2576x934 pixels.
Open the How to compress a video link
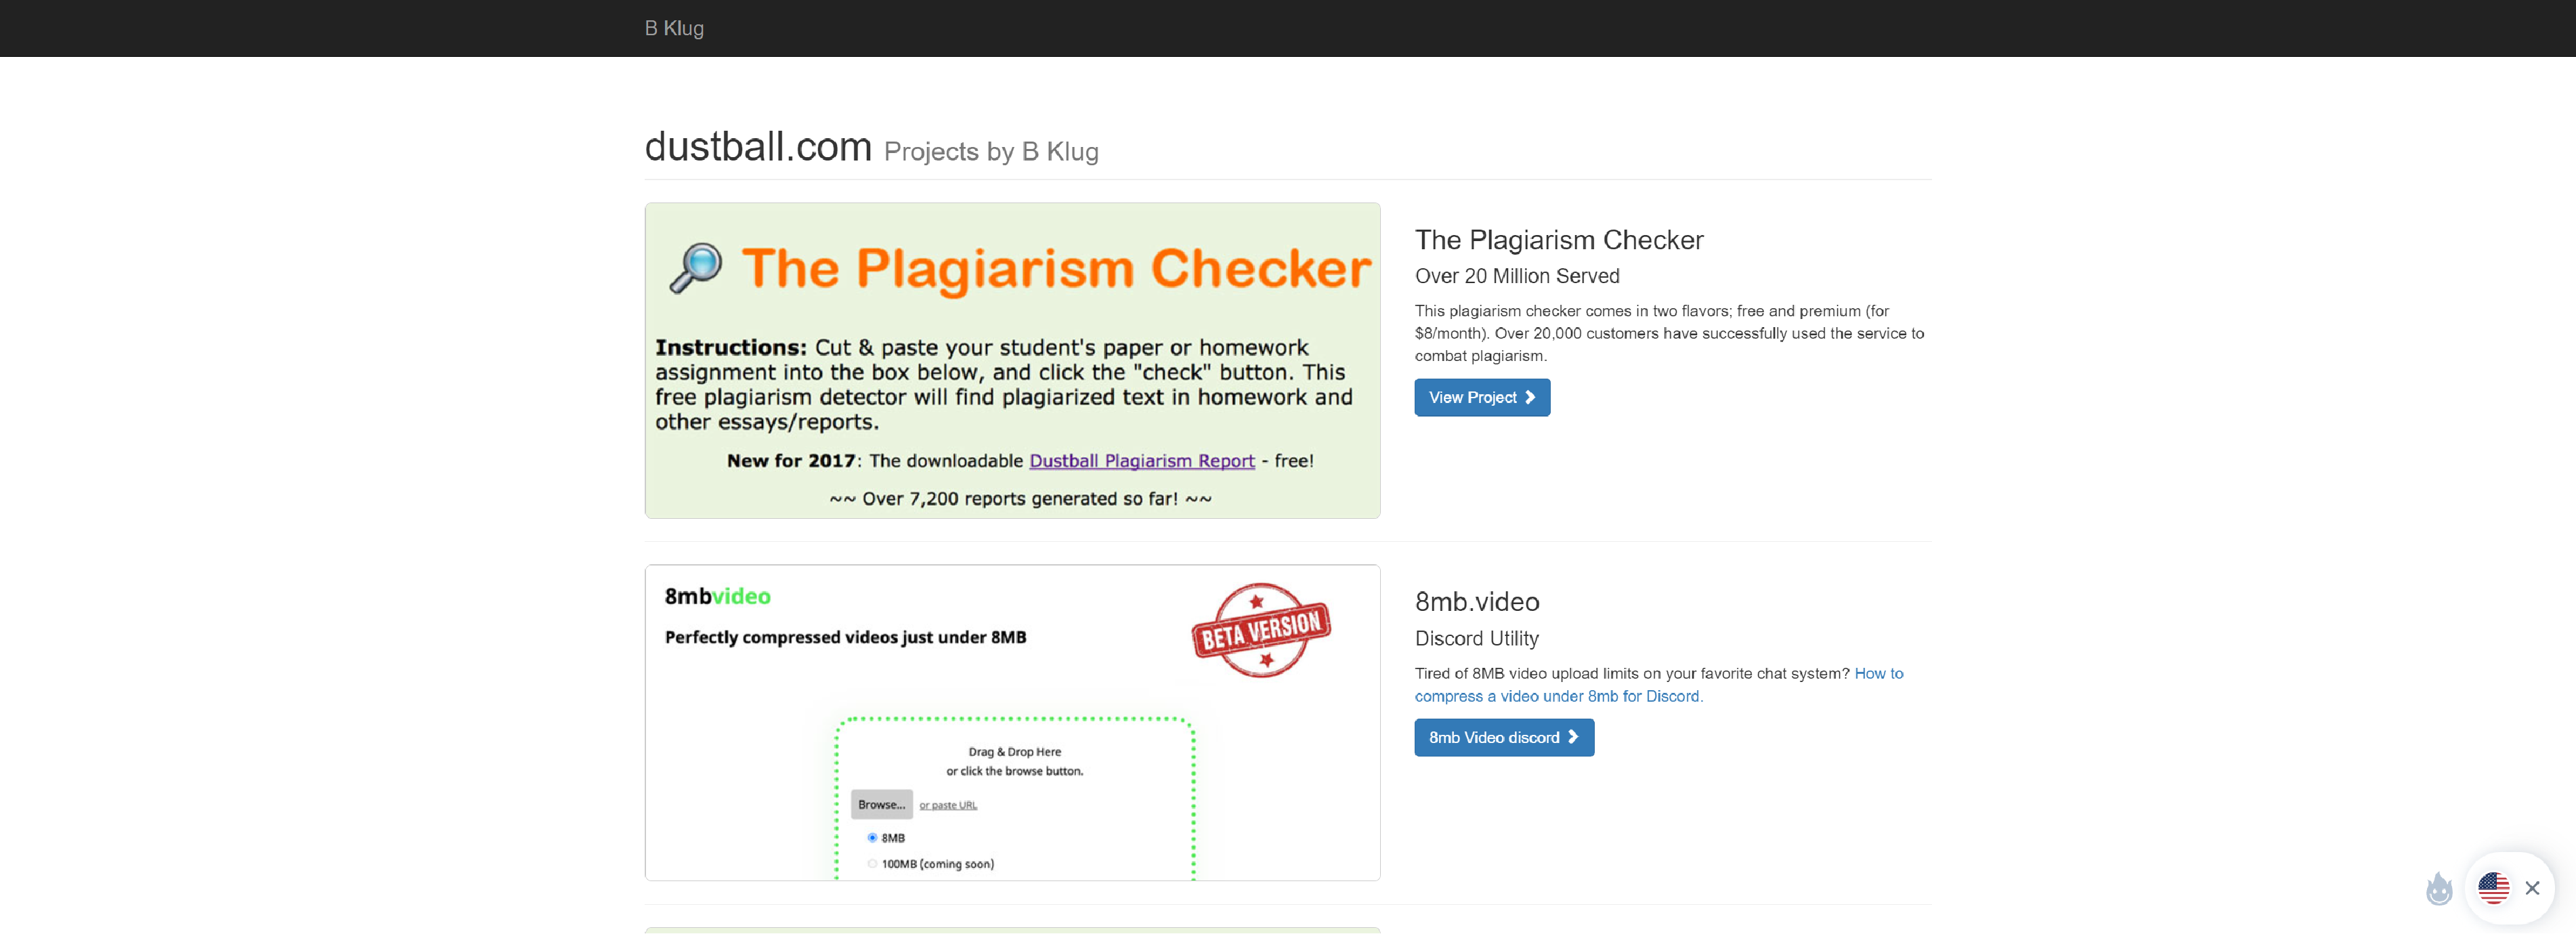coord(1658,685)
